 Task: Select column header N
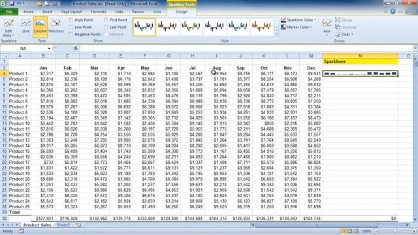(x=360, y=55)
